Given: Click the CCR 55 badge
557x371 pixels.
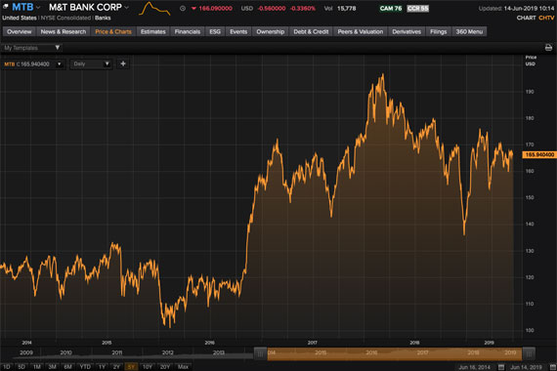Looking at the screenshot, I should tap(418, 8).
